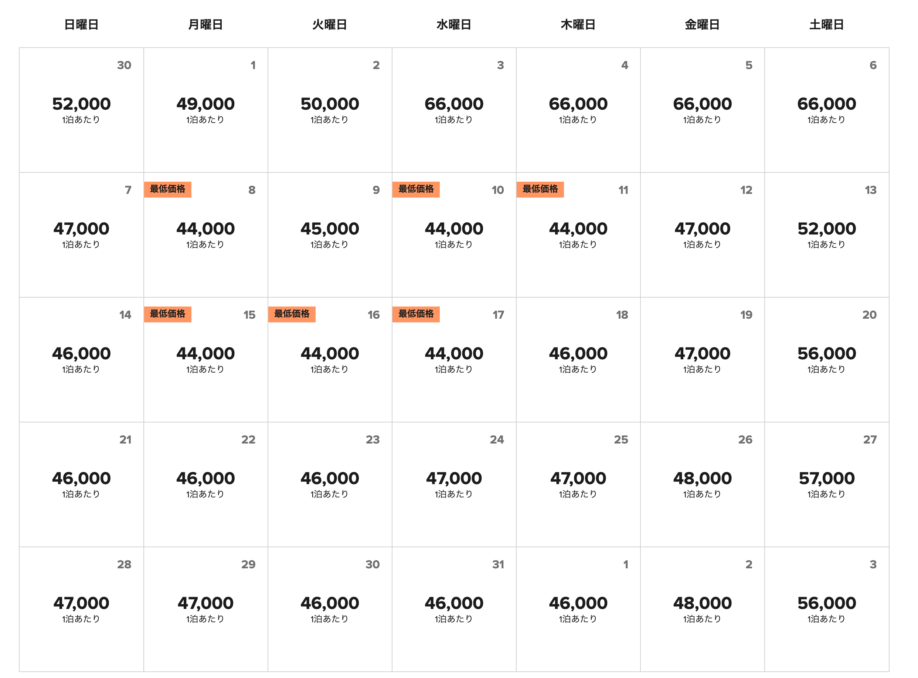
Task: Select the 15th with lowest price
Action: tap(206, 360)
